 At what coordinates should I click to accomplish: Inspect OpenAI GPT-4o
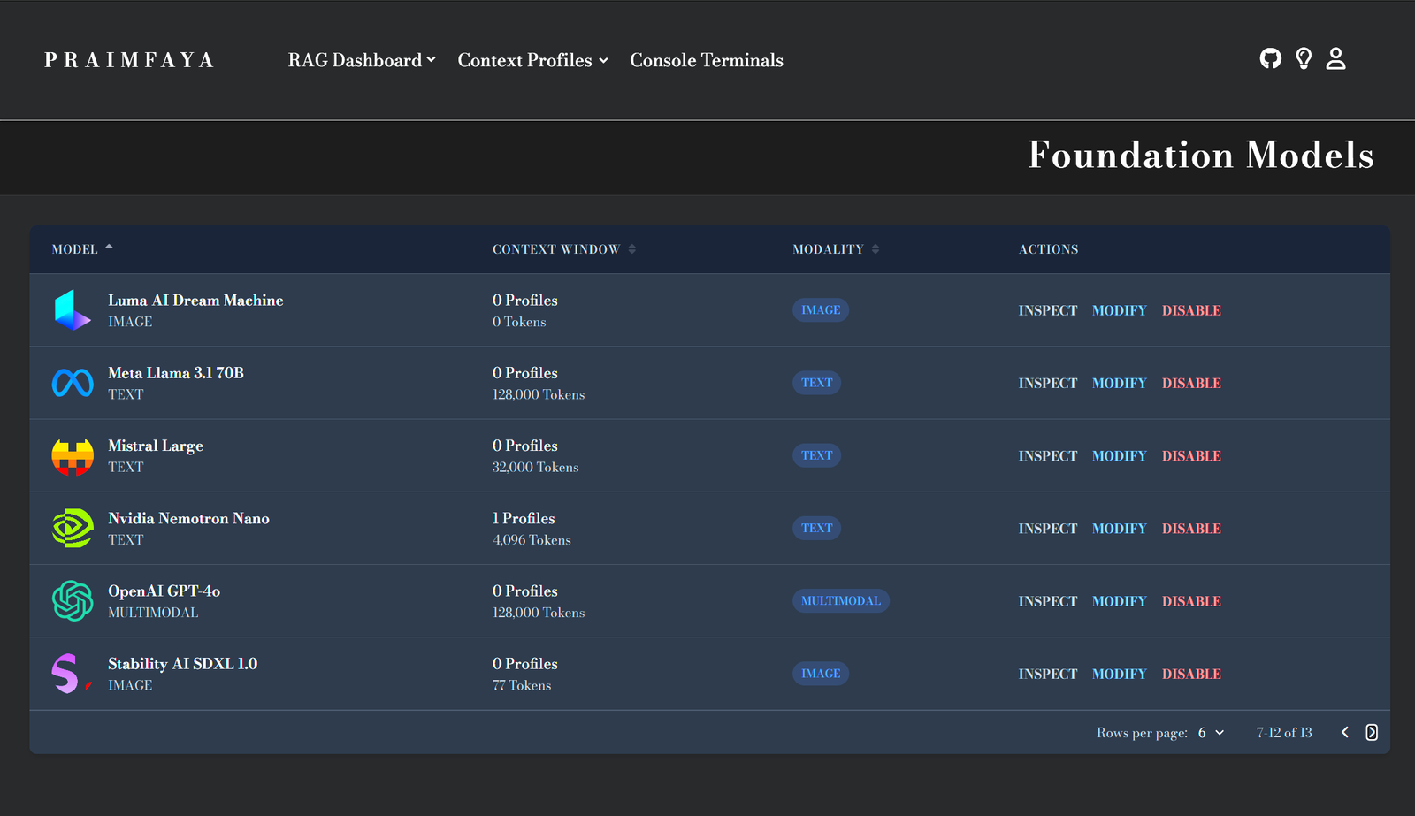(1047, 601)
